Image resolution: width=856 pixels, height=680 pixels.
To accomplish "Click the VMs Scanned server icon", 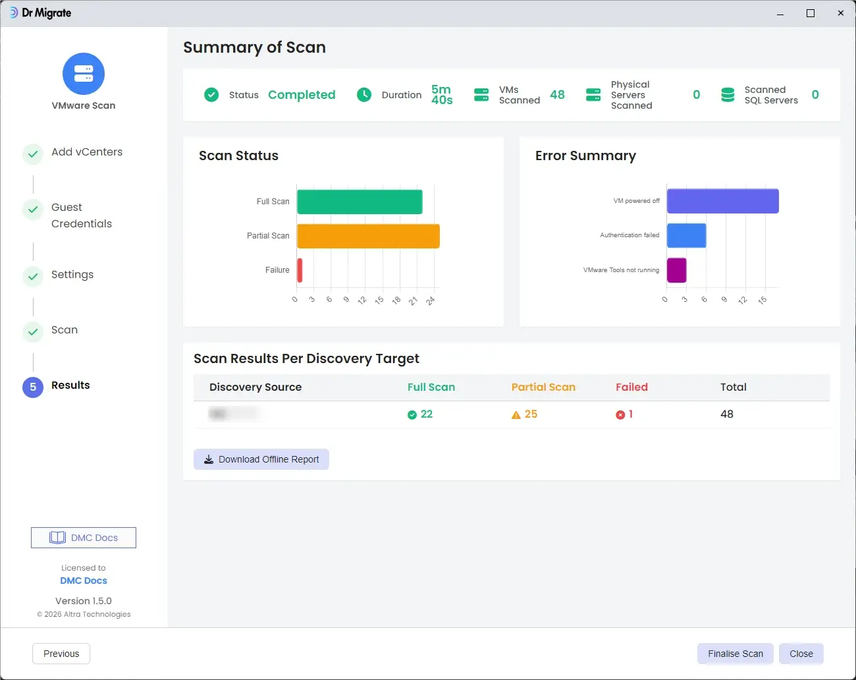I will point(481,95).
